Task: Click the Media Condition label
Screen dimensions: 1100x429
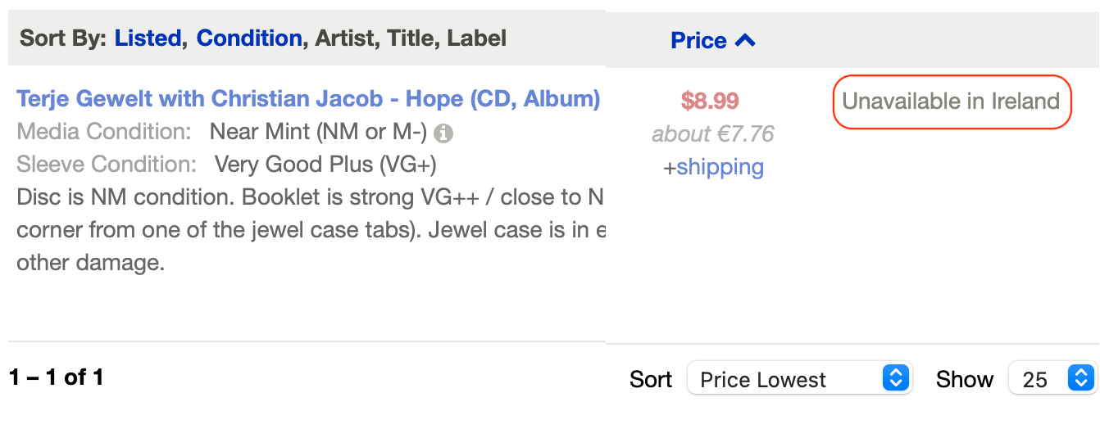Action: [104, 132]
